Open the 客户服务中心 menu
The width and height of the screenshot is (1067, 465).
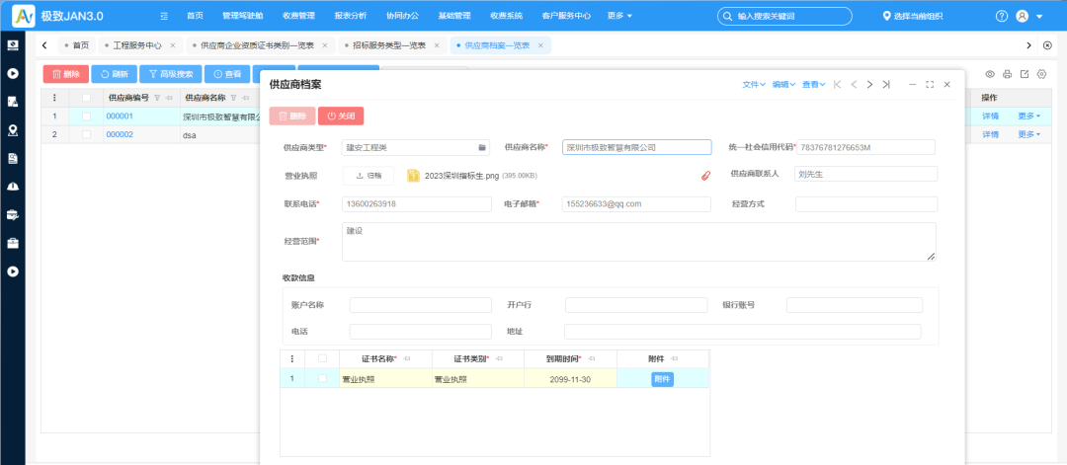566,16
